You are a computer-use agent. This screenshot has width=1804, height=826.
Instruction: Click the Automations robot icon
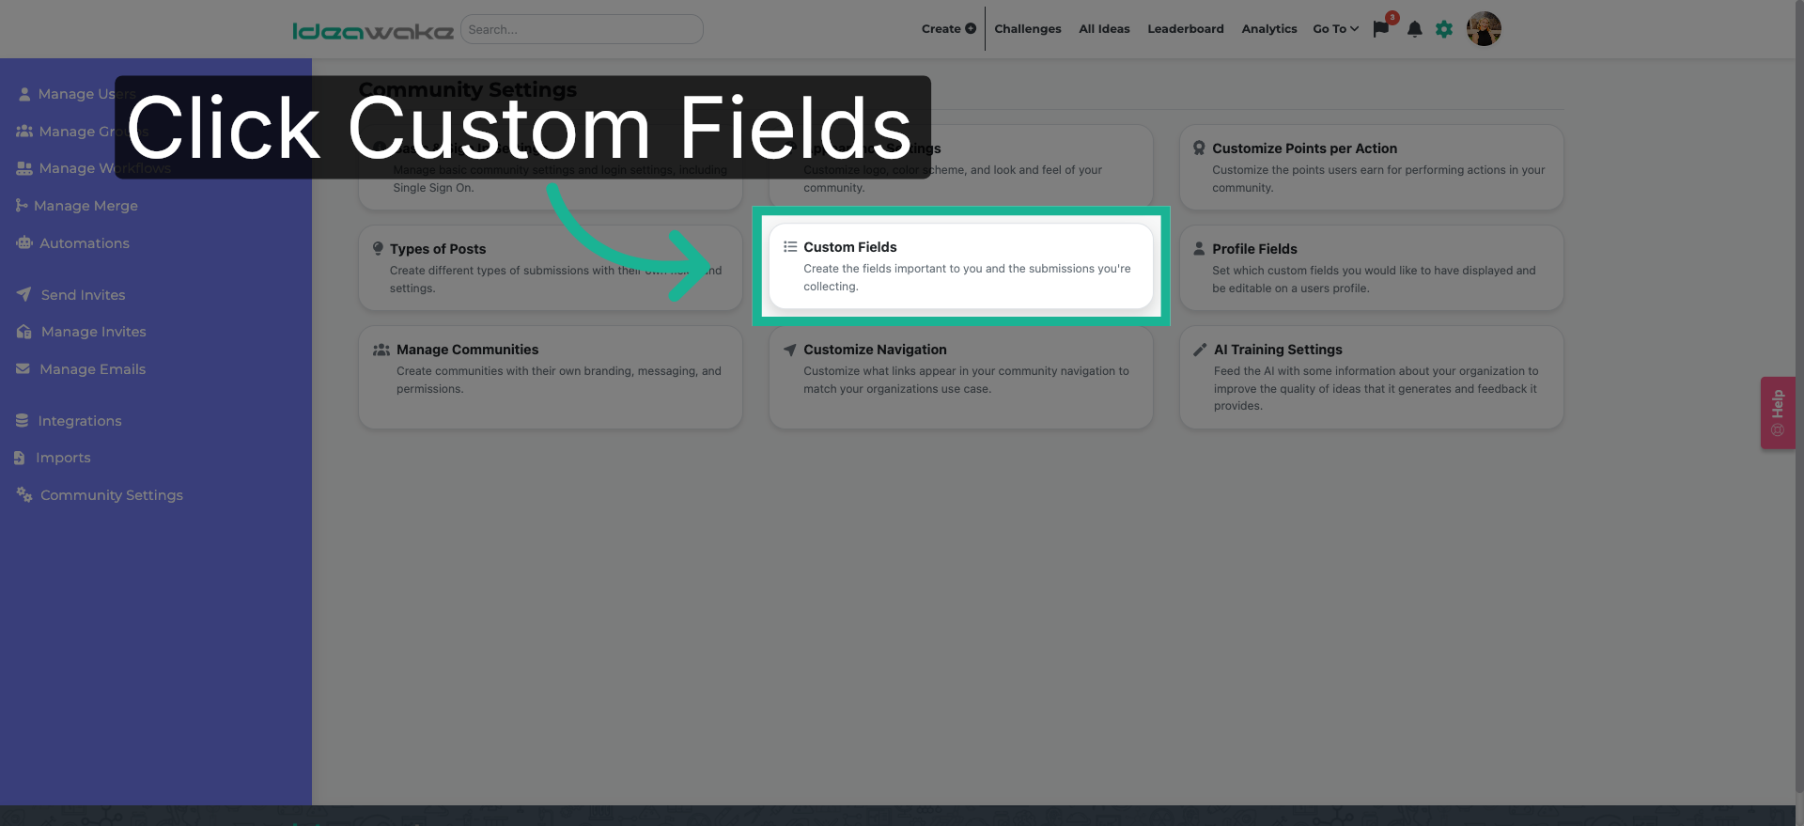pos(23,242)
